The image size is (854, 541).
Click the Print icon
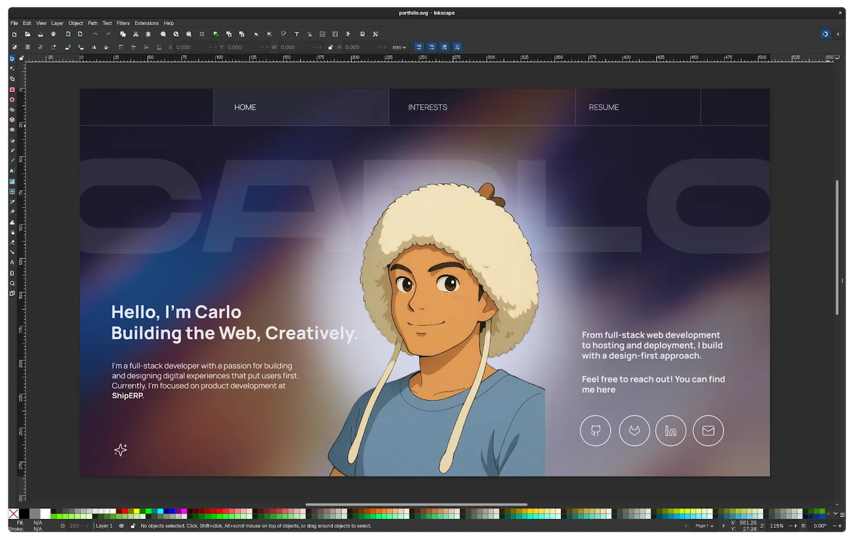click(x=53, y=34)
